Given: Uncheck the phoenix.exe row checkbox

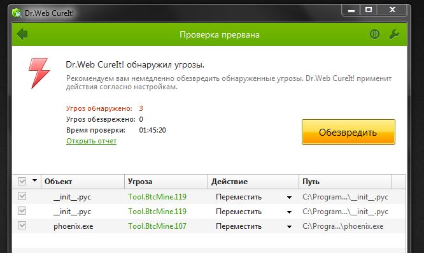Looking at the screenshot, I should pos(22,226).
